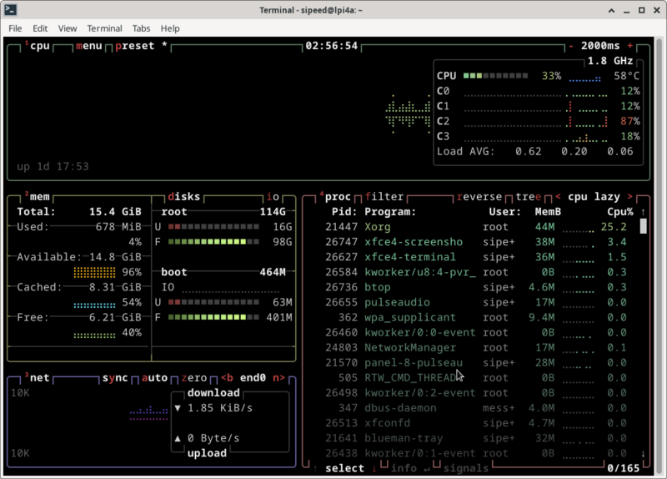Select the xfce4-terminal process row
This screenshot has height=479, width=667.
[475, 257]
